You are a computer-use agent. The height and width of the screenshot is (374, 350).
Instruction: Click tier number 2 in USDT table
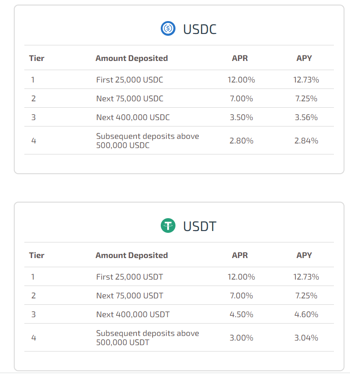[34, 296]
